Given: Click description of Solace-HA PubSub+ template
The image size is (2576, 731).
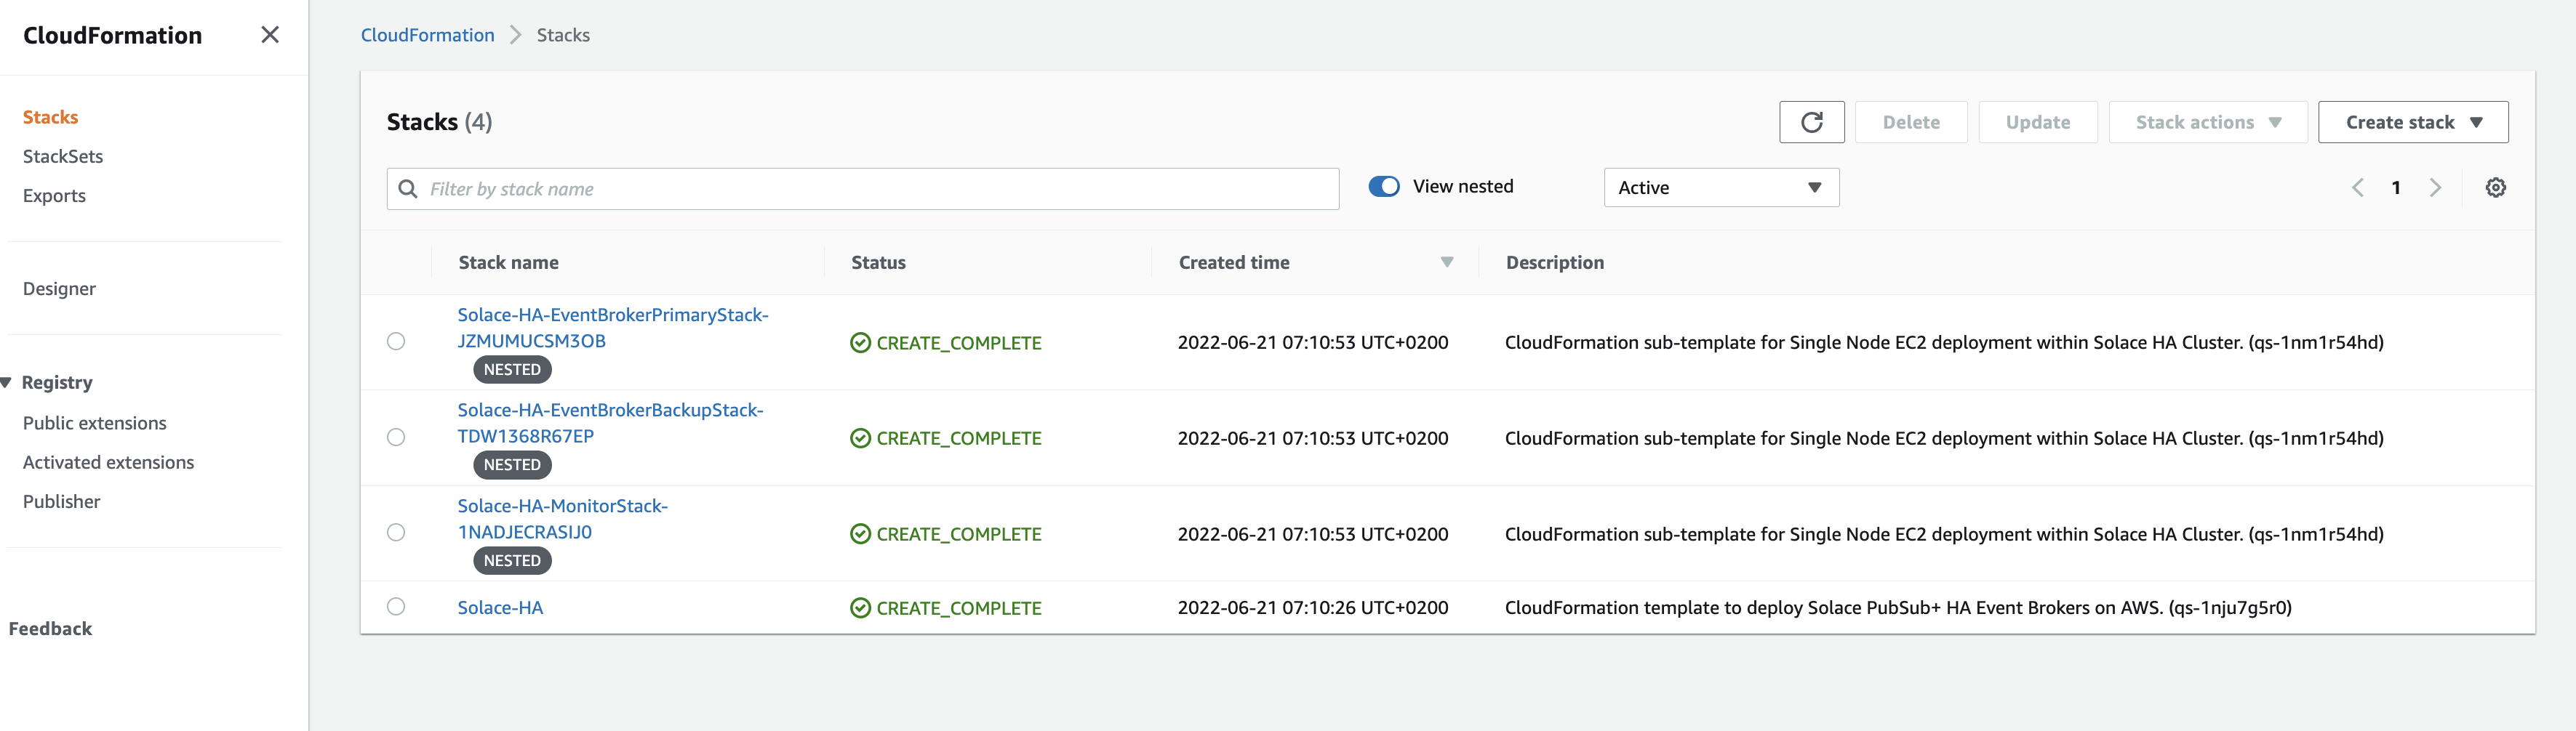Looking at the screenshot, I should click(x=1898, y=607).
